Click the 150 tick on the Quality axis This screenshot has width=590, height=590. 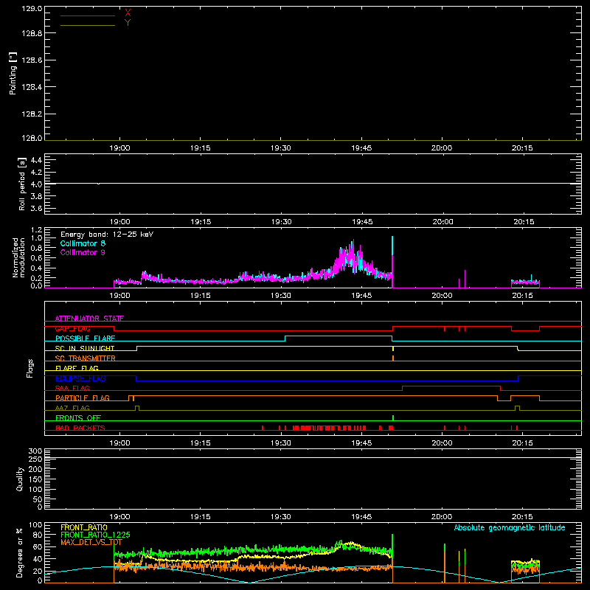pos(35,479)
